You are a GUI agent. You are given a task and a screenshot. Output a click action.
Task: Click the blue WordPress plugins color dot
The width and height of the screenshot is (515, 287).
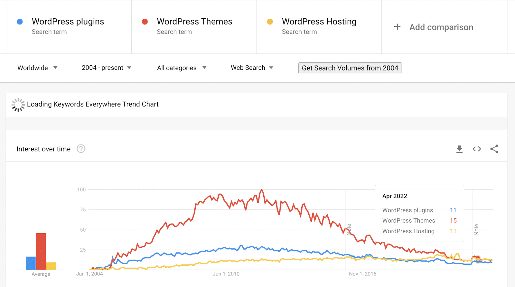tap(20, 22)
